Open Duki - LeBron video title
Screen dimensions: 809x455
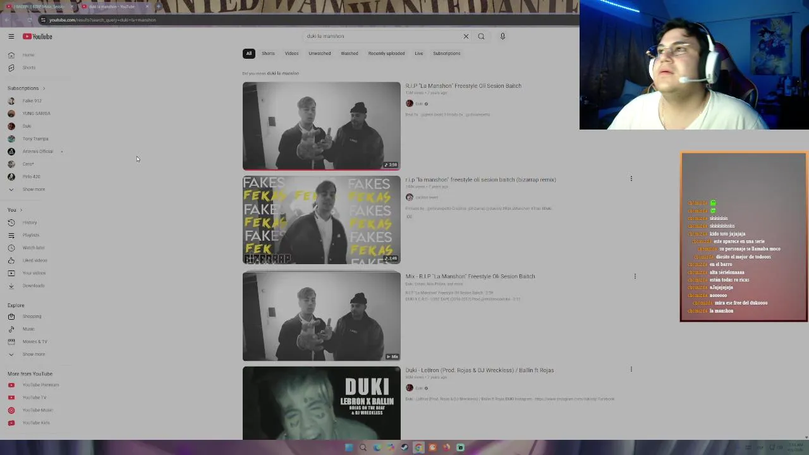click(480, 370)
